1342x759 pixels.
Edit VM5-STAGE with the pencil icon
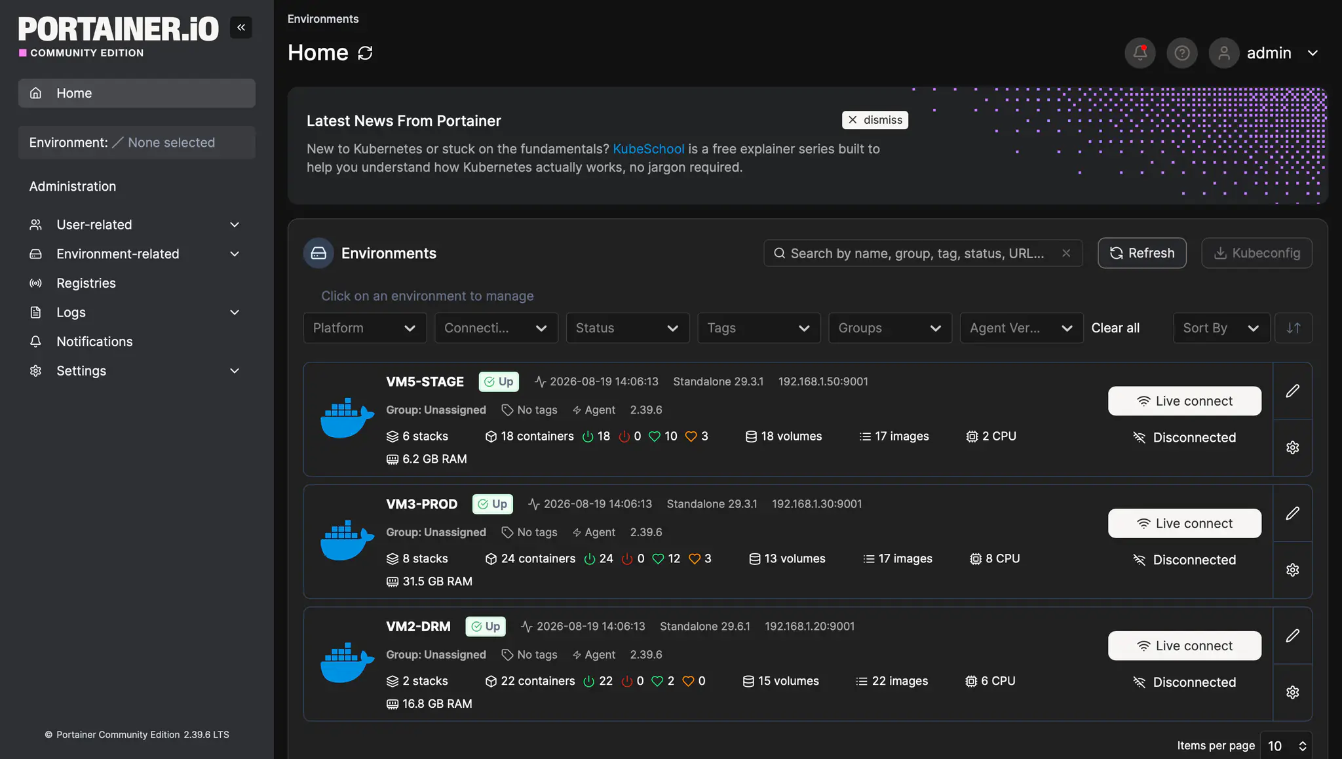point(1292,391)
